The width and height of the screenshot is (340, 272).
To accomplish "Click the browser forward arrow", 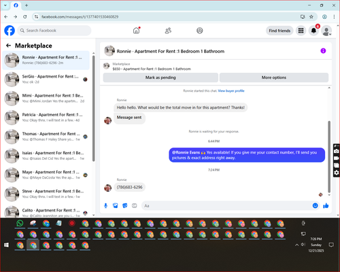I will pyautogui.click(x=16, y=17).
